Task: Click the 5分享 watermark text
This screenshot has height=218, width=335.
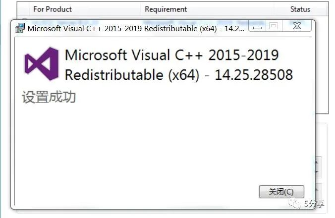Action: 313,204
